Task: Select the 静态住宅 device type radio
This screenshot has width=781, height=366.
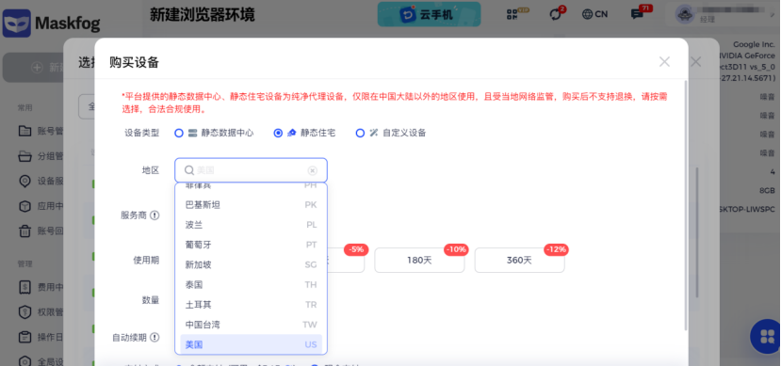Action: (279, 133)
